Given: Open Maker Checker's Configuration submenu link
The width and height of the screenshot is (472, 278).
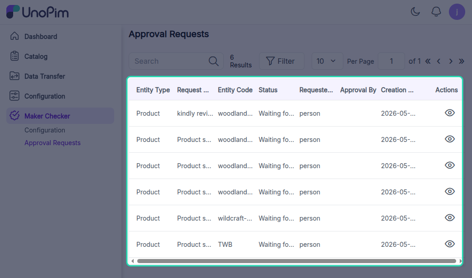Looking at the screenshot, I should [x=44, y=130].
